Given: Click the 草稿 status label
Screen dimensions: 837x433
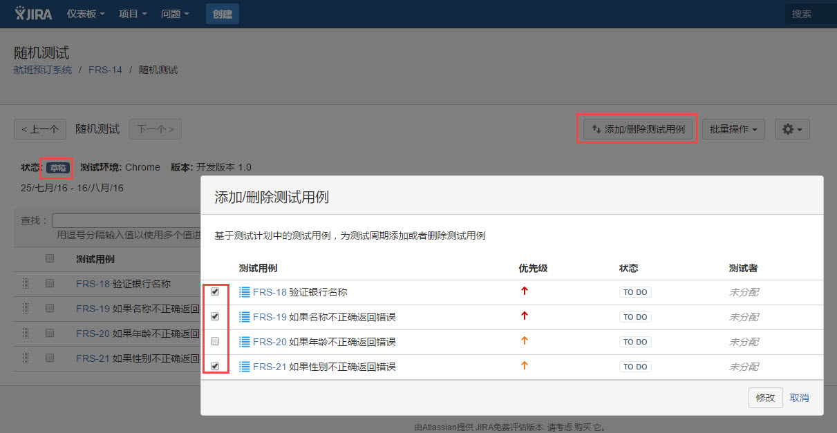Looking at the screenshot, I should click(x=58, y=168).
